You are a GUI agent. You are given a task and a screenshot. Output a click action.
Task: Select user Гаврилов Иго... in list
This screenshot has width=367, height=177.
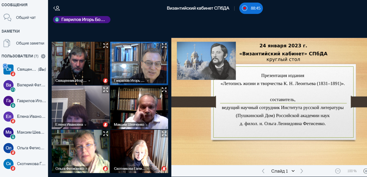click(x=24, y=101)
